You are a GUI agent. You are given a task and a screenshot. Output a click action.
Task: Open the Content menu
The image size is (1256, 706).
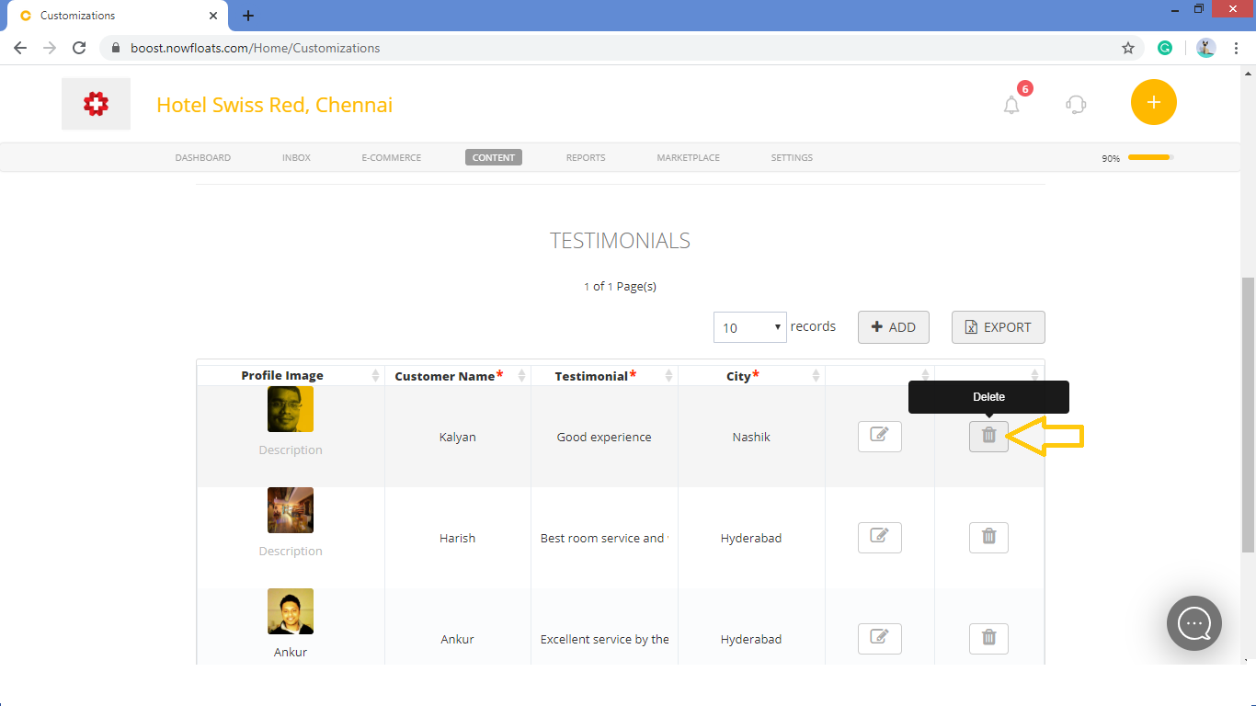coord(494,157)
